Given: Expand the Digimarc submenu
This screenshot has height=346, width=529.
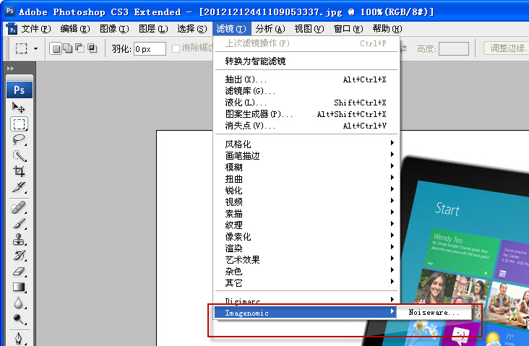Looking at the screenshot, I should tap(306, 300).
